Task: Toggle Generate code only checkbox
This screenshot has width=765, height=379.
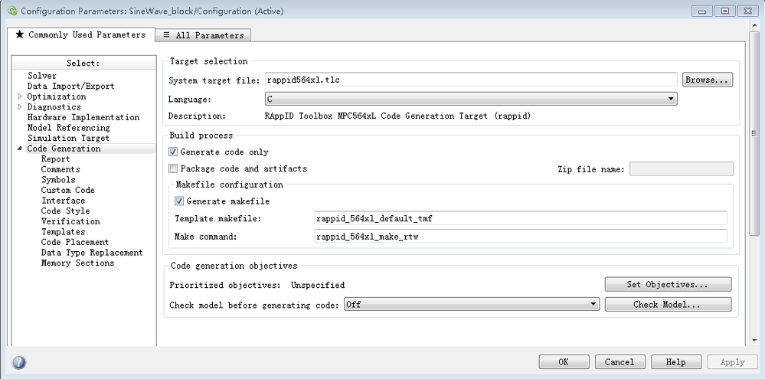Action: [x=173, y=152]
